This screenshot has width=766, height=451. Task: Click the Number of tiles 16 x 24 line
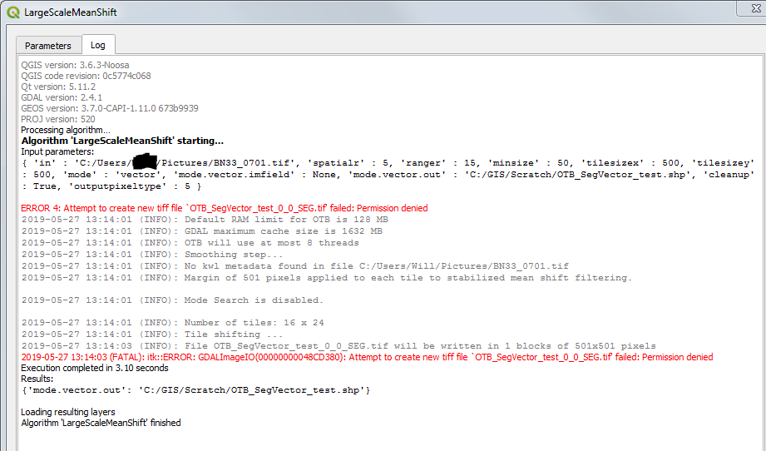172,323
